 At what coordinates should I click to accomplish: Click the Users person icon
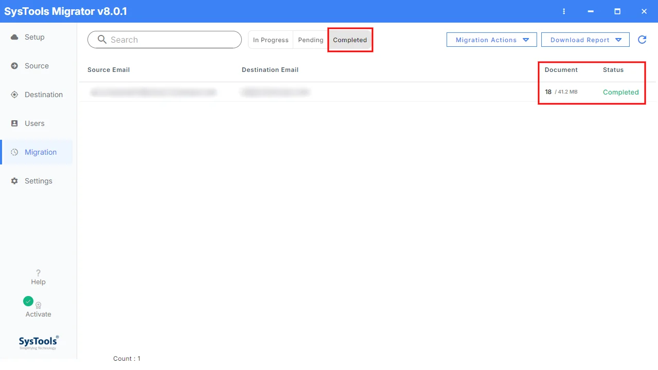[14, 123]
